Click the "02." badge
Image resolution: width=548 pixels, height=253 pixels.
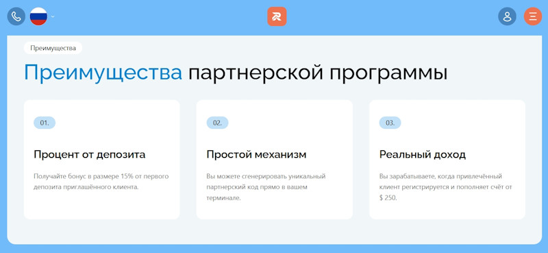[x=217, y=123]
